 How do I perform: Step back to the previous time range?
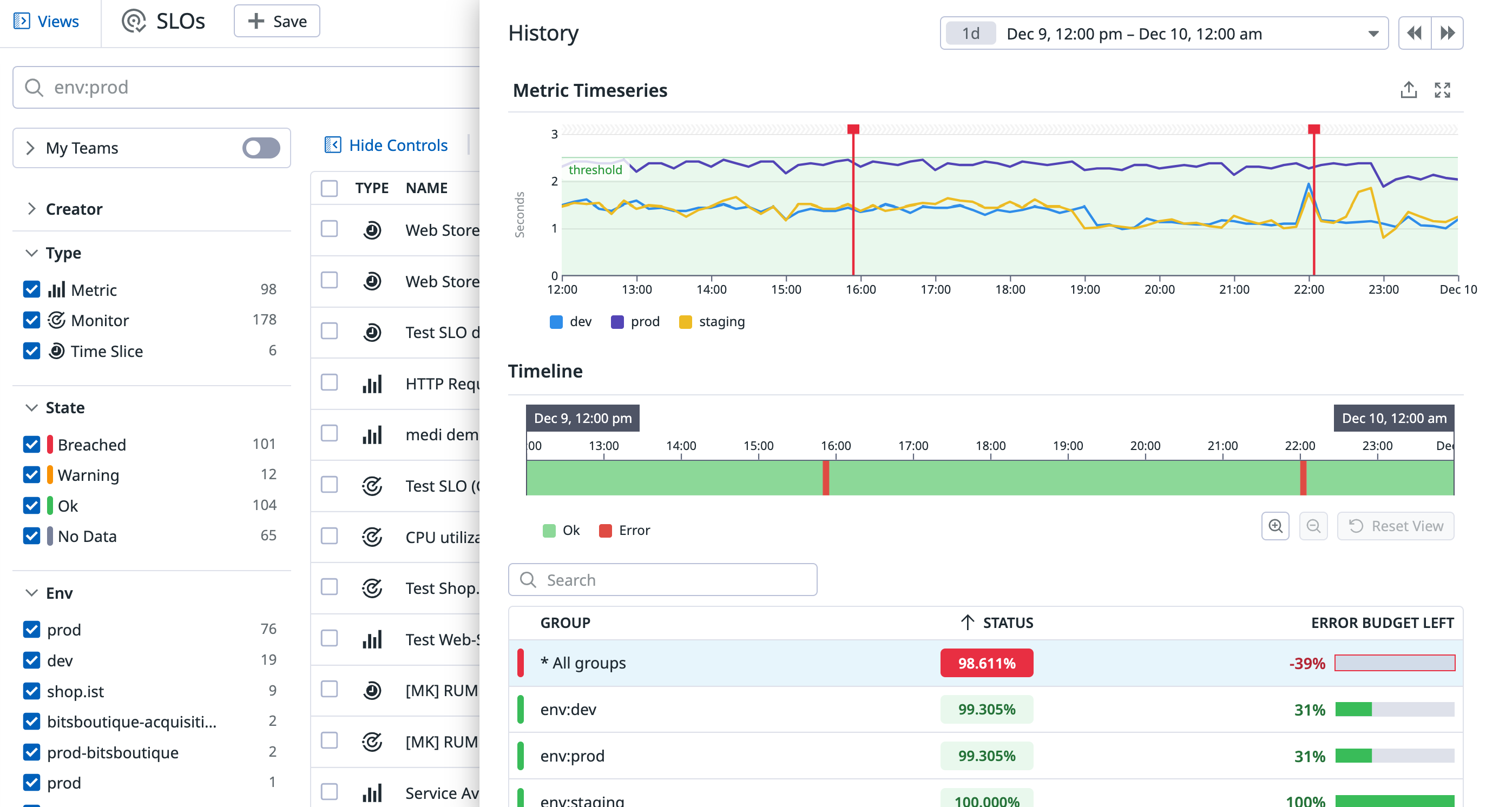tap(1415, 34)
